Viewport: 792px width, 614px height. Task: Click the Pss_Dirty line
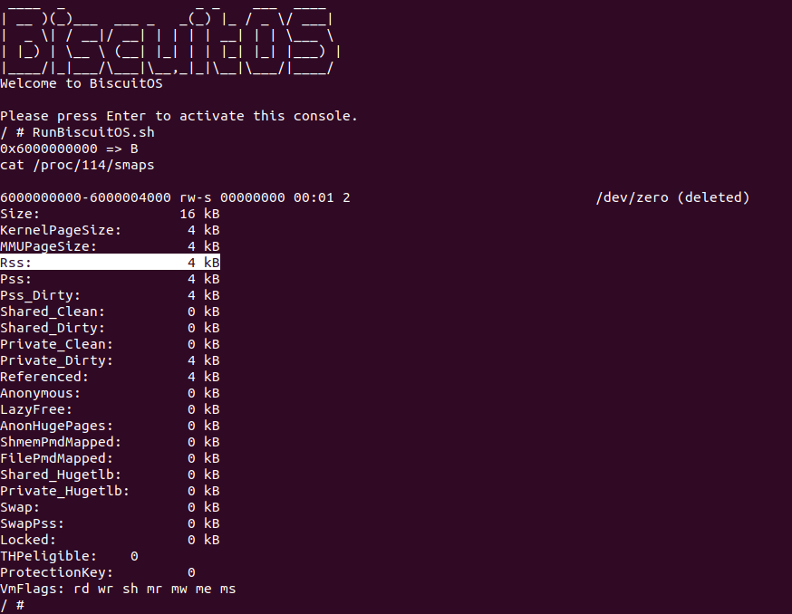(110, 295)
